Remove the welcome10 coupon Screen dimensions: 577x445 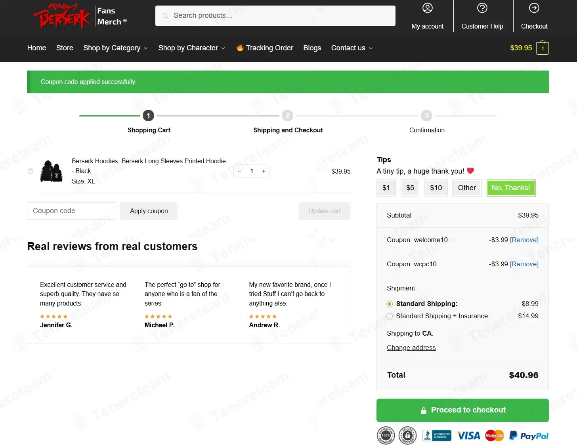pos(524,240)
